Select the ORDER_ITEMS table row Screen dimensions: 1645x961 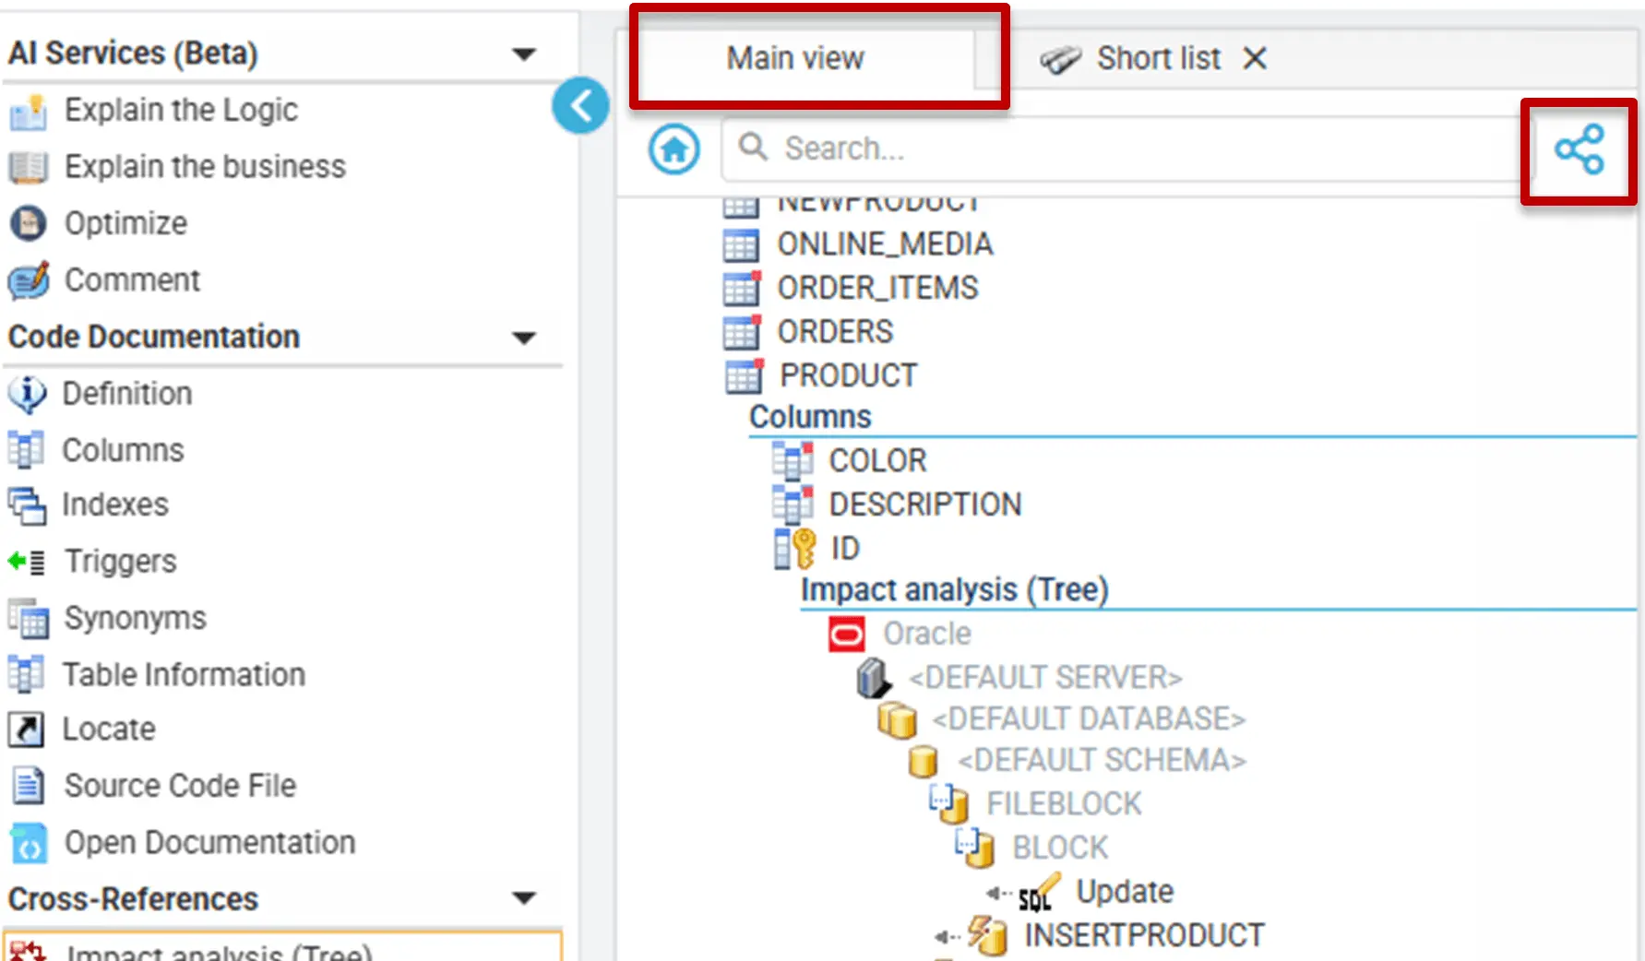[877, 288]
